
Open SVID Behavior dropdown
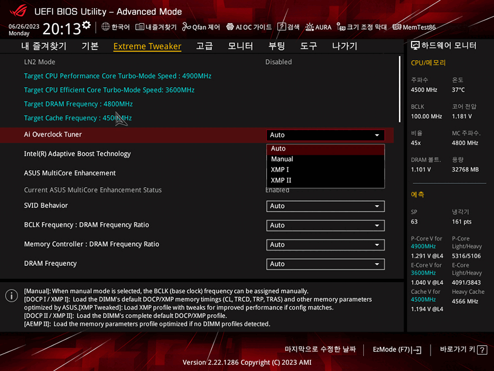point(326,206)
